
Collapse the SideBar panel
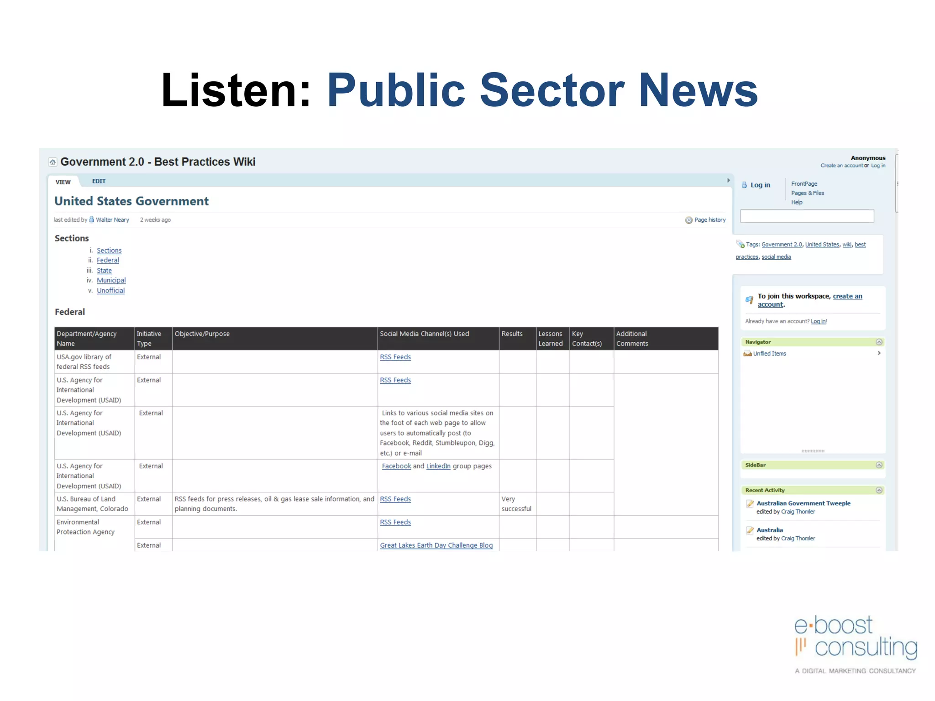pos(879,465)
